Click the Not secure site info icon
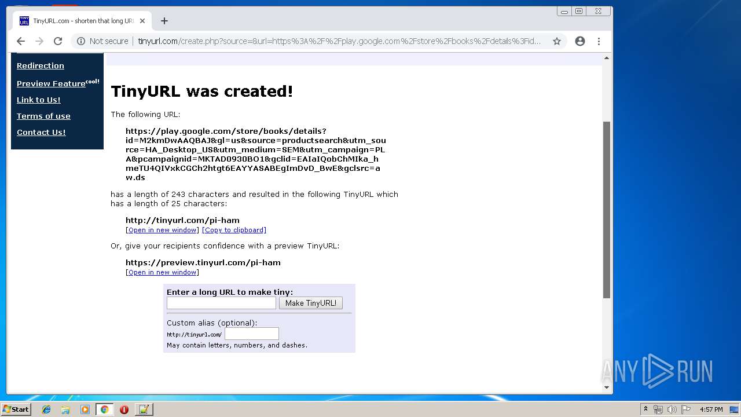 [x=81, y=41]
